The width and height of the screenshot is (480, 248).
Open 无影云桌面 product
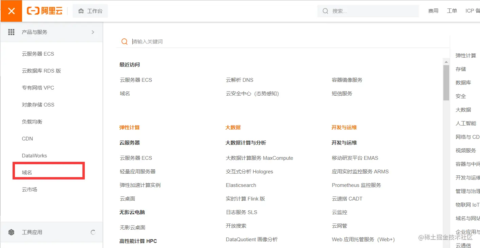(x=133, y=227)
